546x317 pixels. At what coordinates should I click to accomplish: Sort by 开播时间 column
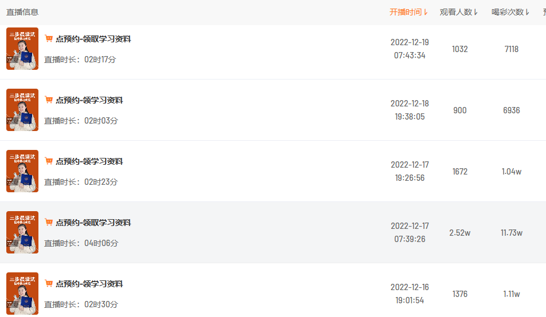[x=409, y=12]
